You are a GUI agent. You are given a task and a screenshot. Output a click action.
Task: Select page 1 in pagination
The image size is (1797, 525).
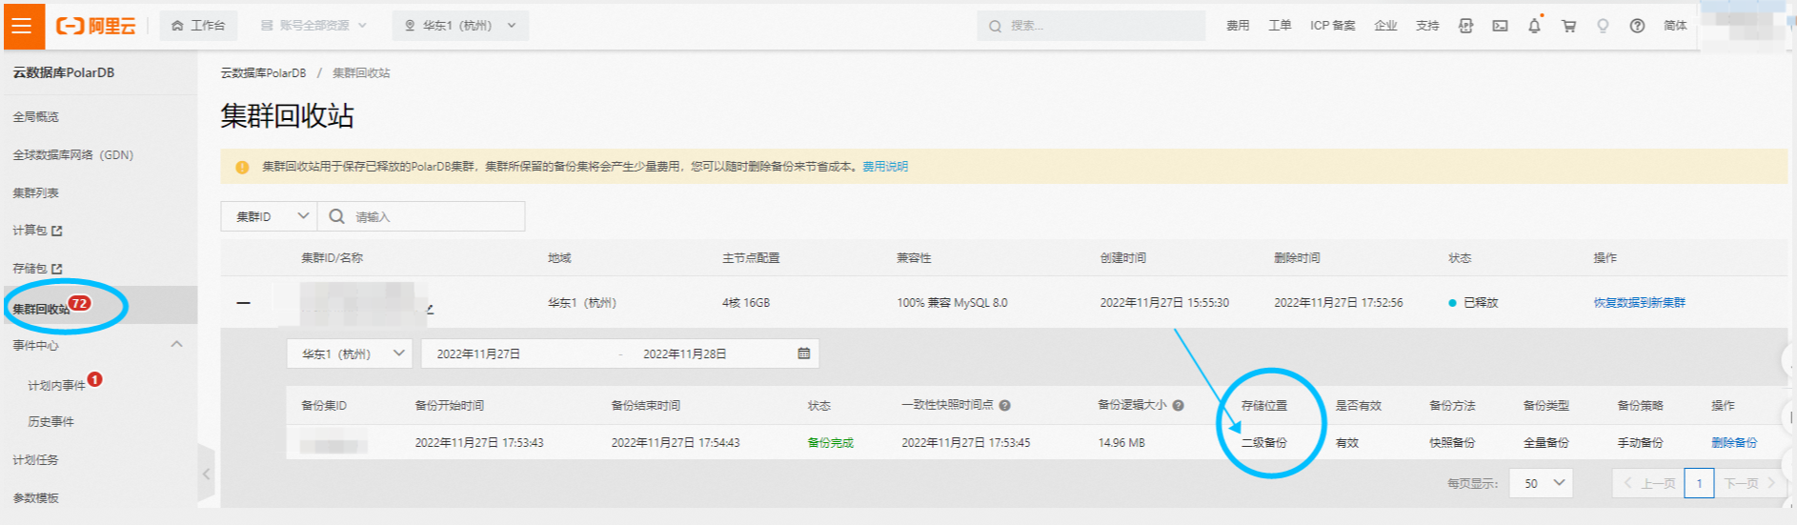[x=1699, y=483]
